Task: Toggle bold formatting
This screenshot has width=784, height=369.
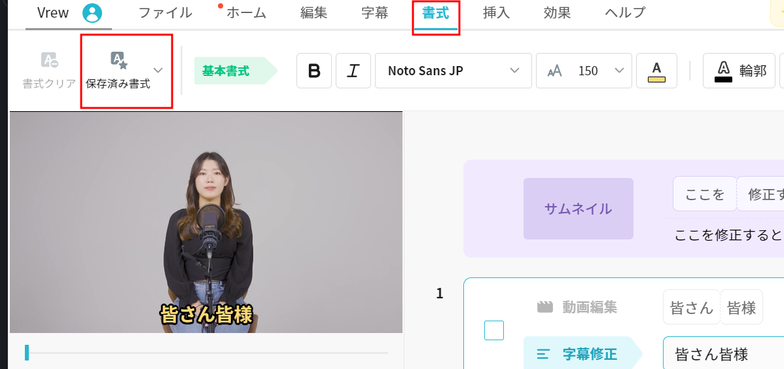Action: (314, 71)
